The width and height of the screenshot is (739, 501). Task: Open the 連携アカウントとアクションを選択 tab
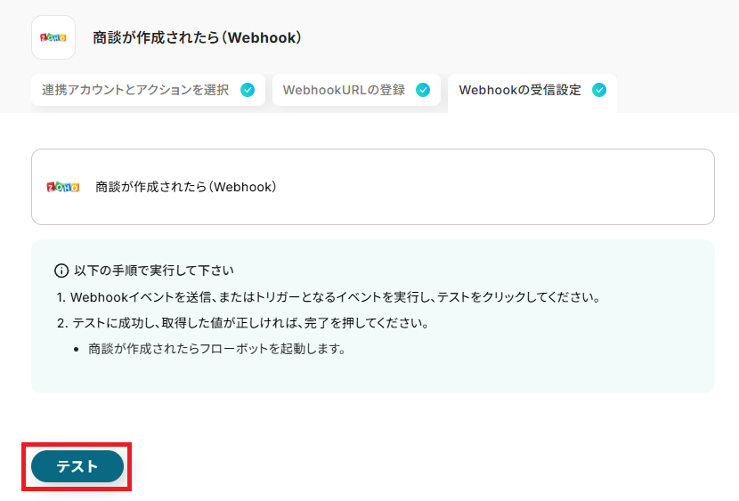point(148,90)
